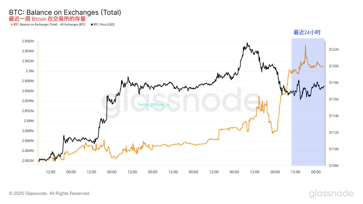
Task: Click the first 12:00 tick on time axis
Action: point(51,172)
